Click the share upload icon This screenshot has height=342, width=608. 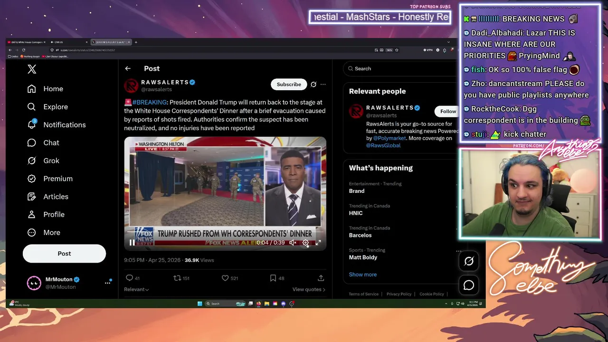(x=321, y=278)
